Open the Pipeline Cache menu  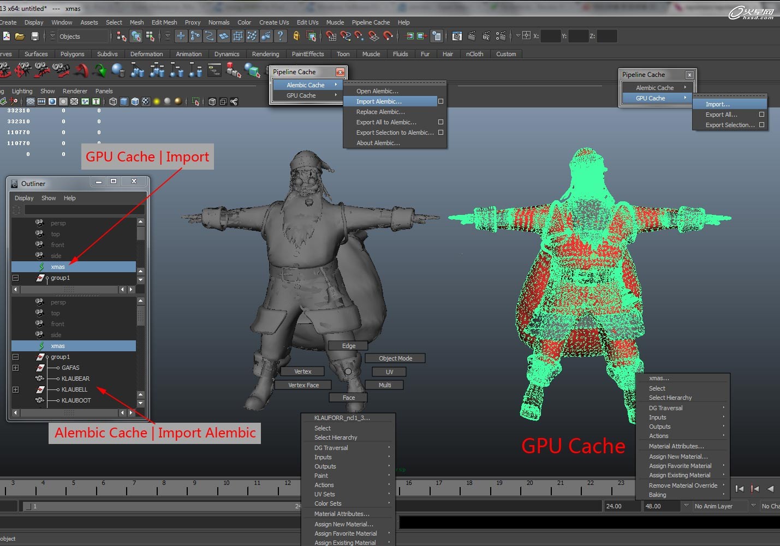[x=371, y=22]
